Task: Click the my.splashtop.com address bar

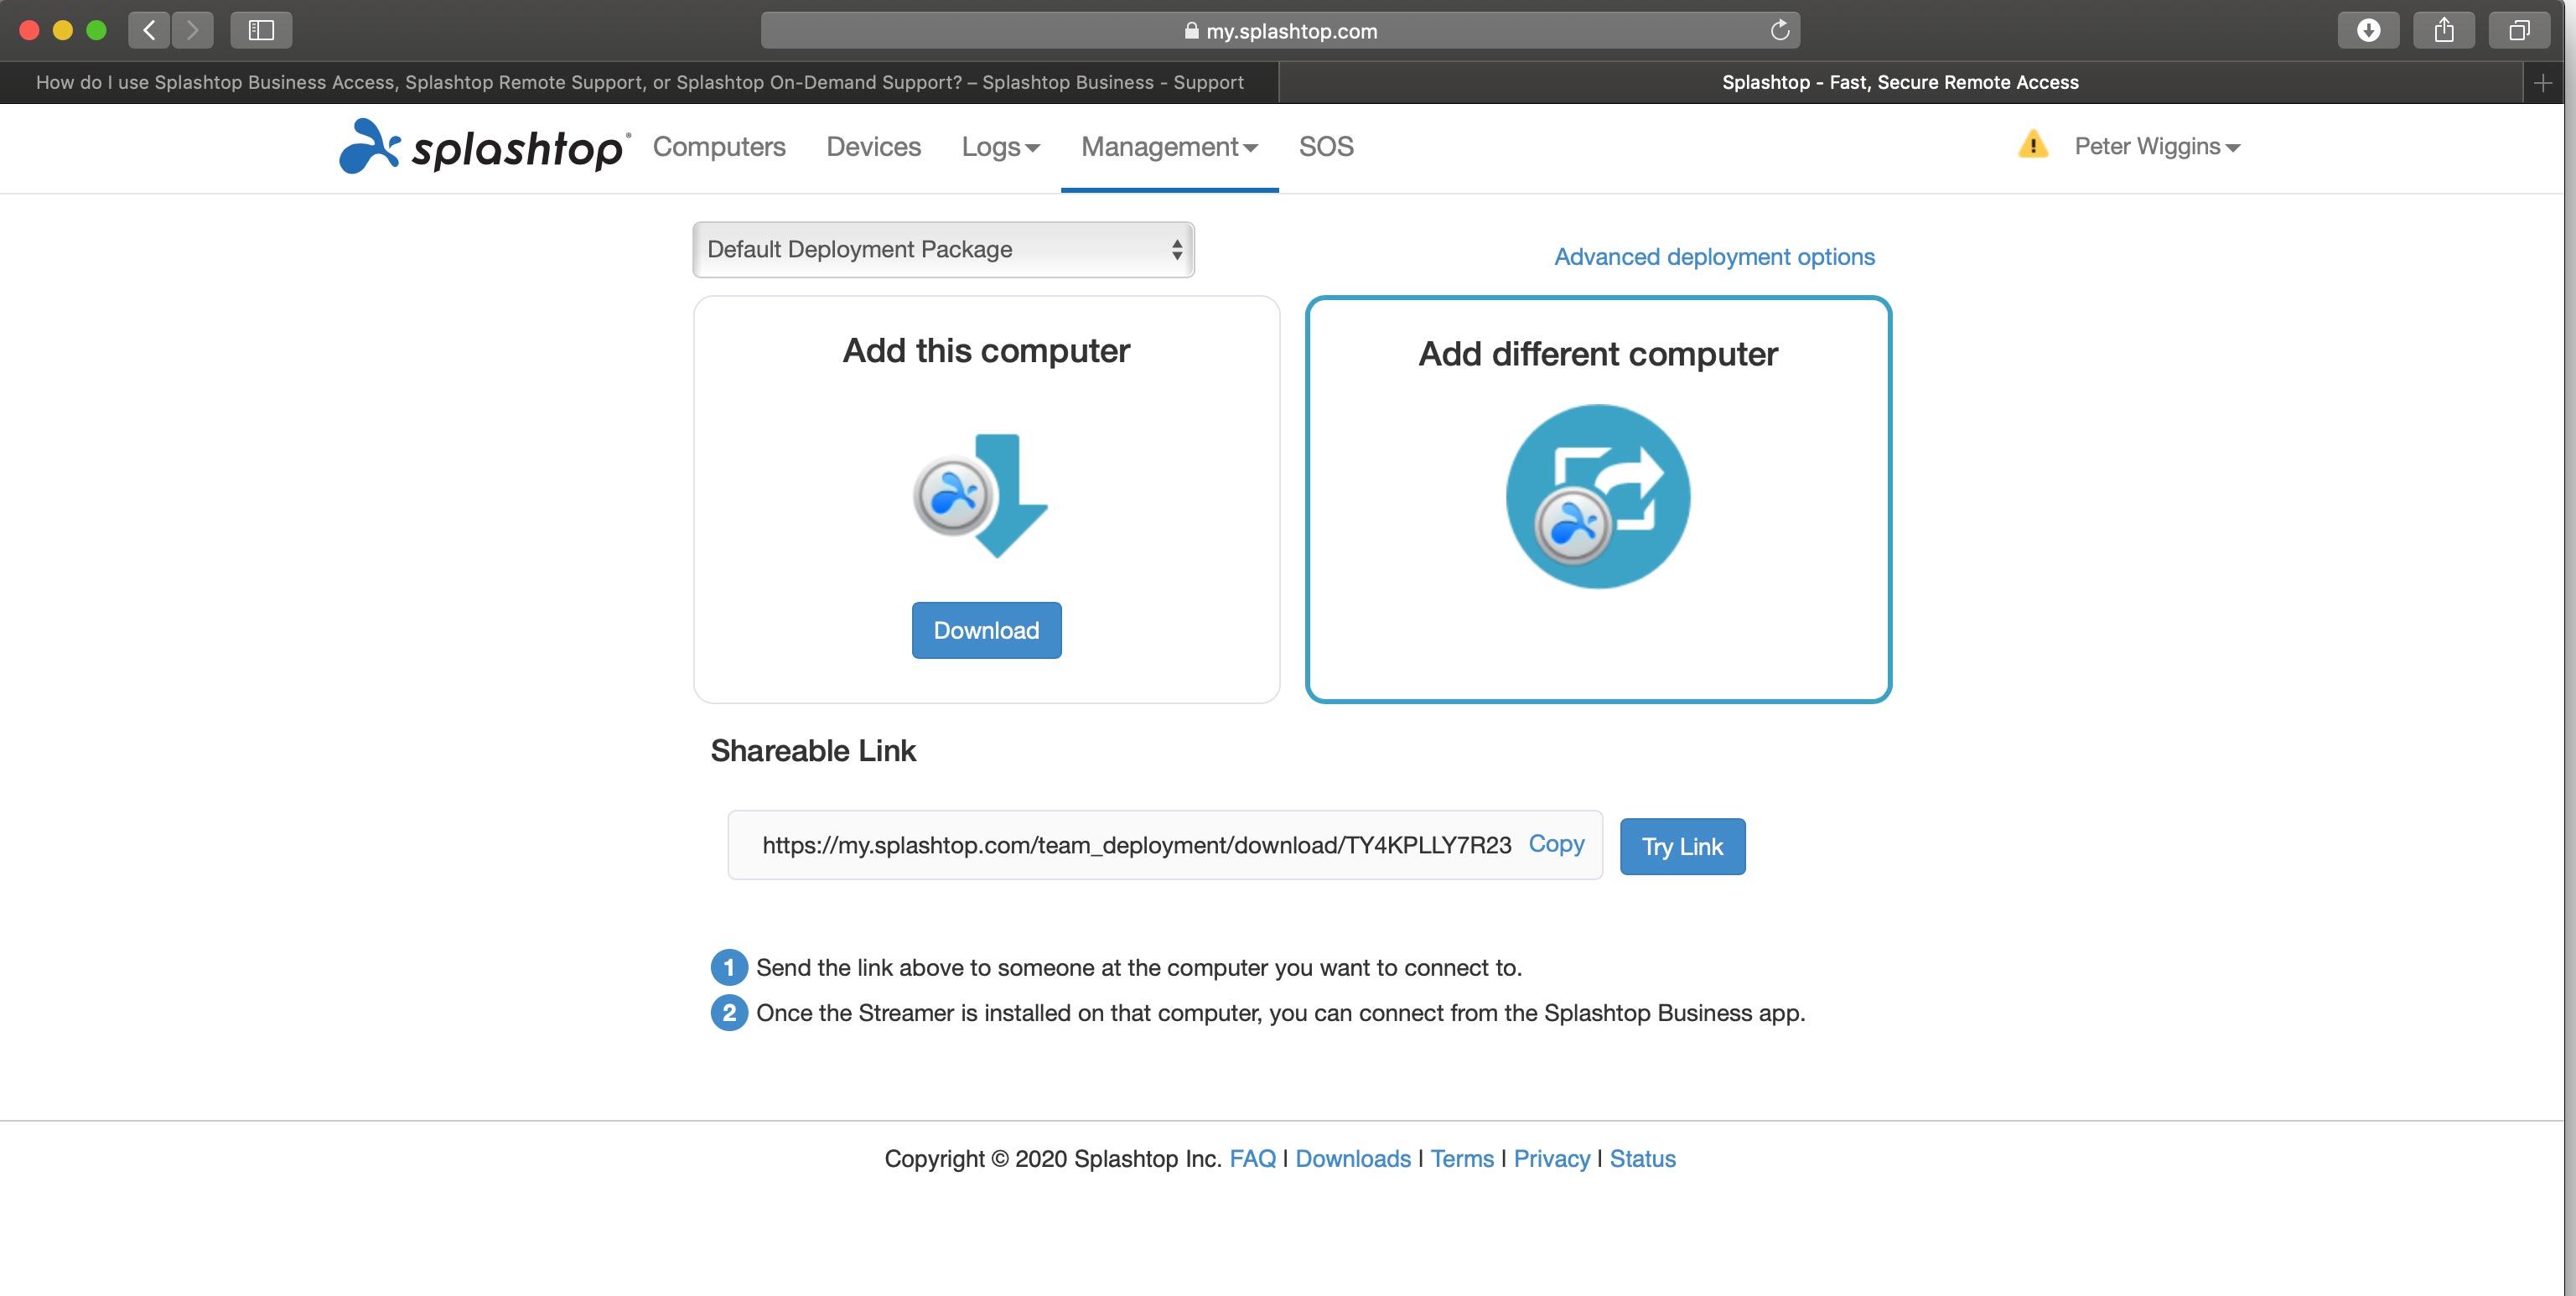Action: click(1280, 30)
